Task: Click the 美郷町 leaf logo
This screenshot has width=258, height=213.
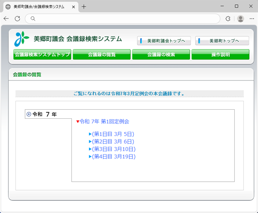Action: coord(21,39)
